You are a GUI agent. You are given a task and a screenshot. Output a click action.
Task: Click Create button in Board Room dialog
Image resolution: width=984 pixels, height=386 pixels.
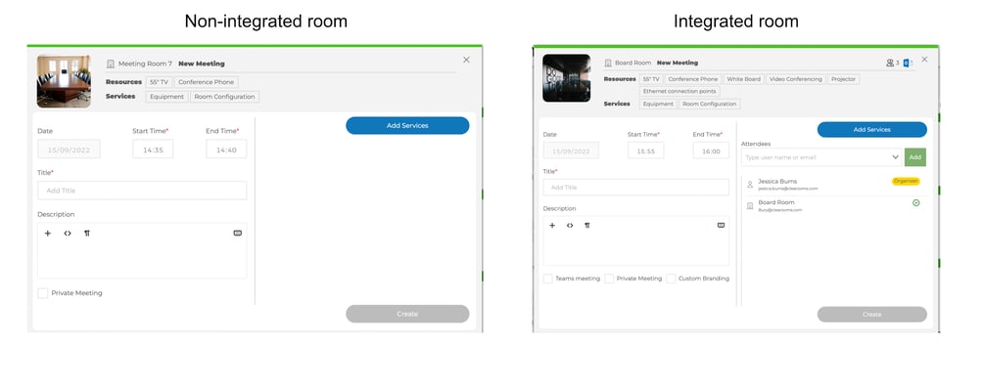[x=871, y=315]
